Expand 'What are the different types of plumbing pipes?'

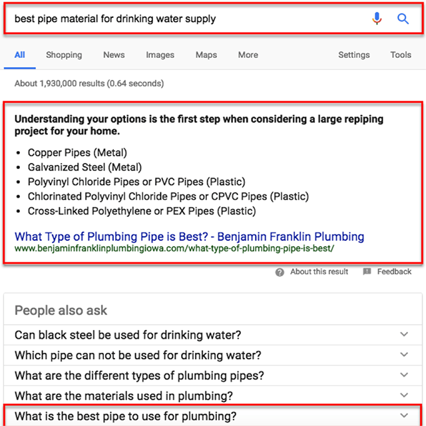(403, 375)
